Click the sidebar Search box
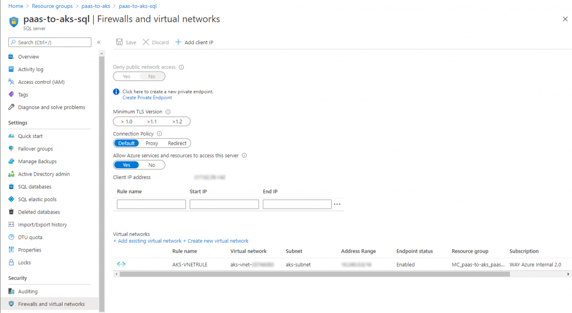The image size is (572, 313). (50, 42)
